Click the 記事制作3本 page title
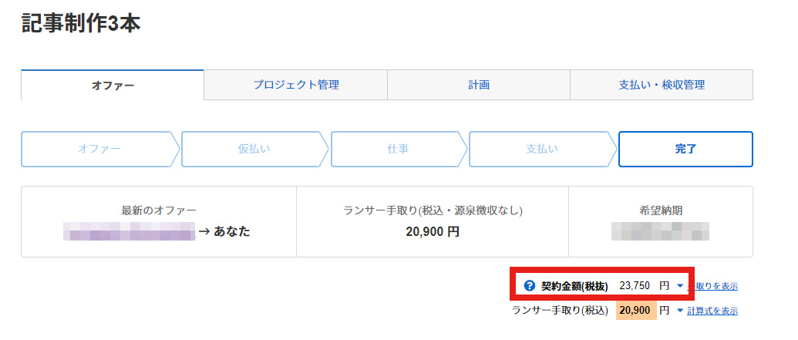The image size is (798, 340). tap(81, 24)
